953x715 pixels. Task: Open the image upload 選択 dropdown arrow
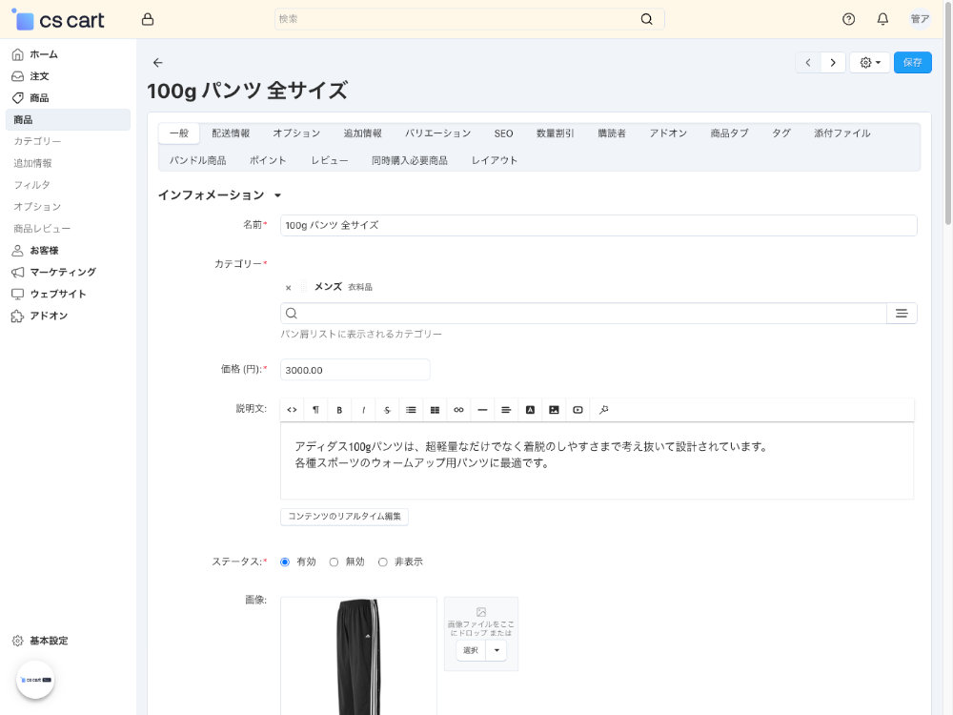point(496,649)
